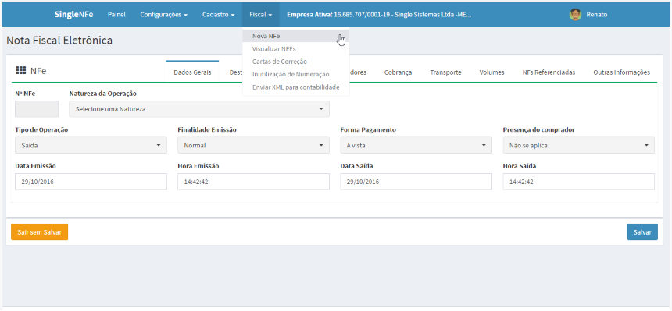Open the Volumes tab
Image resolution: width=672 pixels, height=311 pixels.
(491, 72)
